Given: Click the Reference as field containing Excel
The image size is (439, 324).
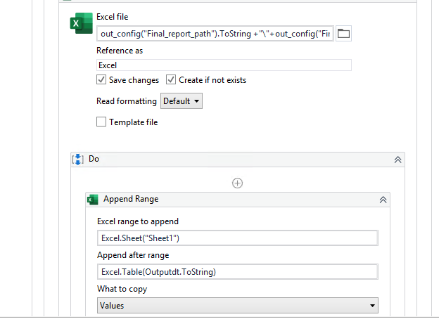Looking at the screenshot, I should (224, 65).
